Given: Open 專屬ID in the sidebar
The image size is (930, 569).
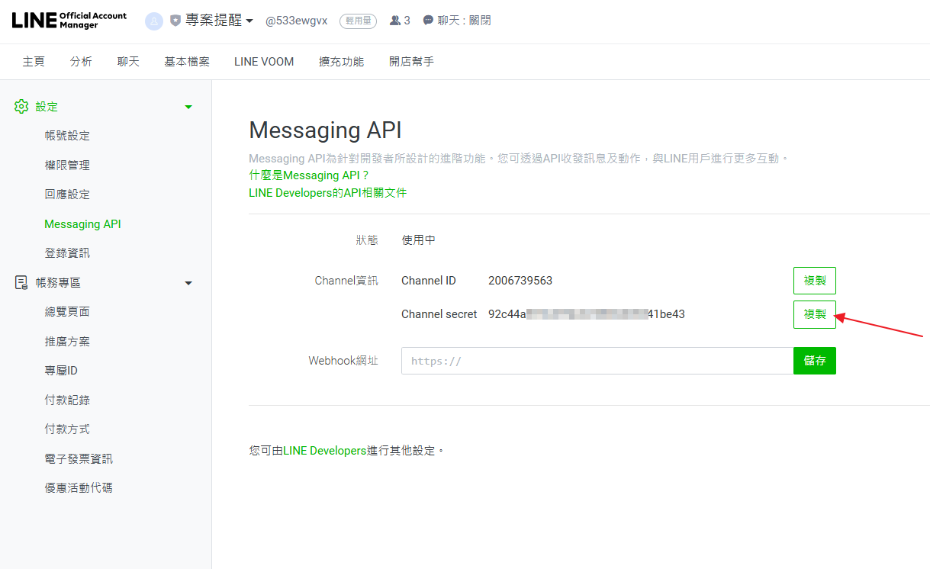Looking at the screenshot, I should pyautogui.click(x=61, y=371).
